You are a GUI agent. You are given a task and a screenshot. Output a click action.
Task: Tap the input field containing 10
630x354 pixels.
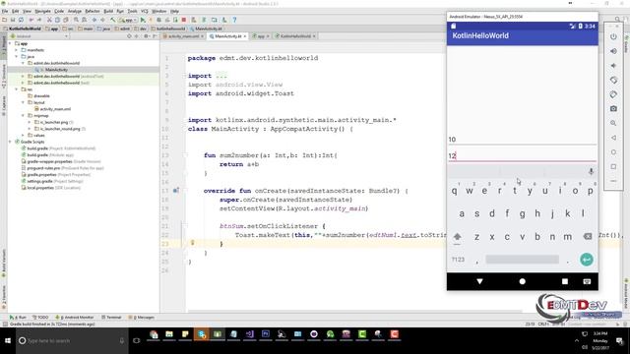coord(522,140)
